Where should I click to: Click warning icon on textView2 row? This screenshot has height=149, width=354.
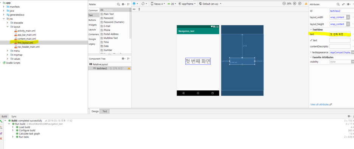(x=129, y=68)
